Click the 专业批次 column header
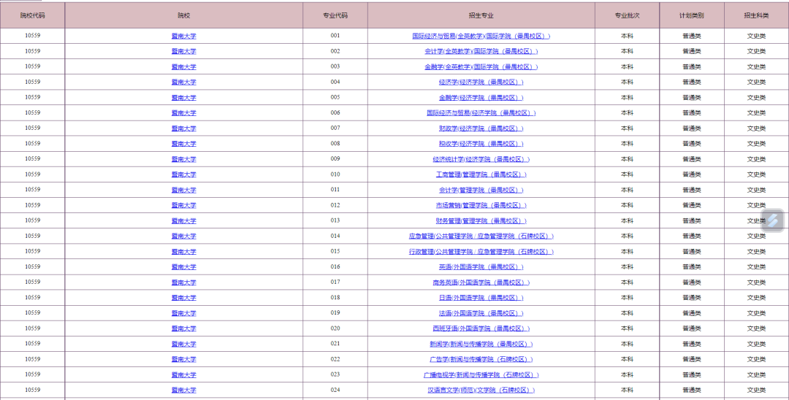Viewport: 789px width, 400px height. point(627,15)
